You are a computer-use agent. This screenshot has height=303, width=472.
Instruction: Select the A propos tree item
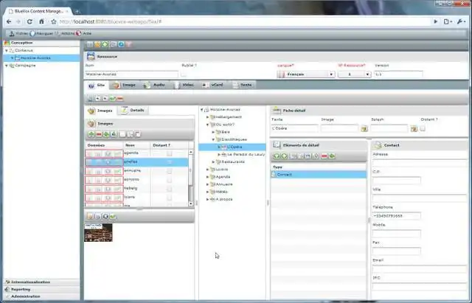[224, 199]
